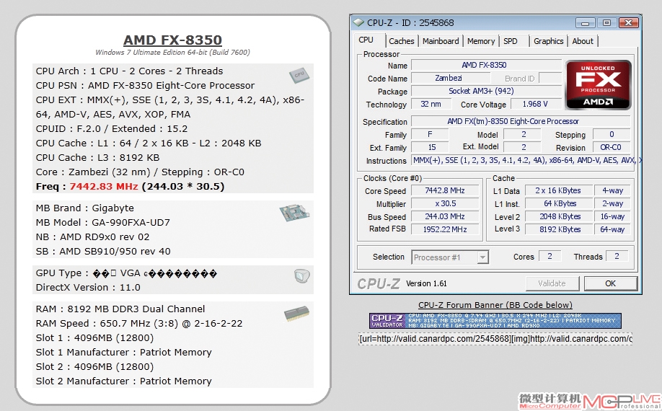662x411 pixels.
Task: Click the Name field showing AMD FX-8350
Action: coord(486,65)
